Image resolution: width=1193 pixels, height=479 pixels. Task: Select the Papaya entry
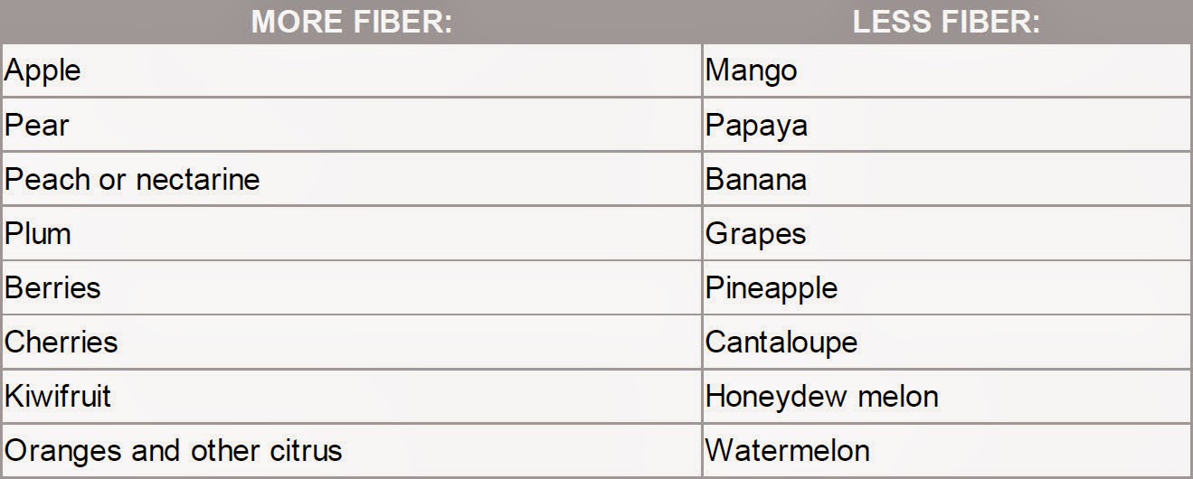(947, 124)
